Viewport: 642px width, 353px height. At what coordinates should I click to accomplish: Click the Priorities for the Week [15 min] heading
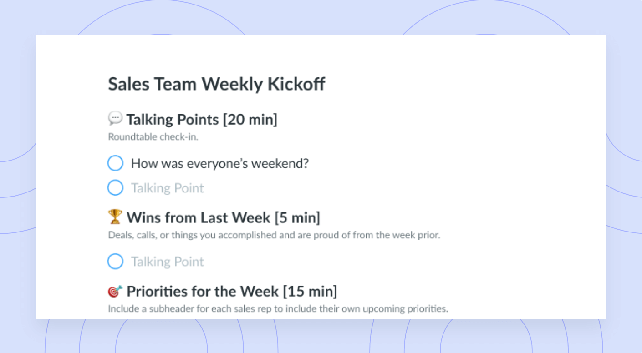pos(232,291)
